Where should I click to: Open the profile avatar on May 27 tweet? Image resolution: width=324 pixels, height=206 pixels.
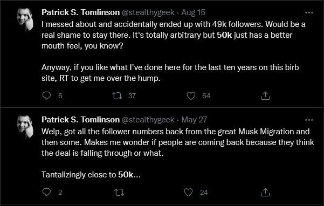pyautogui.click(x=25, y=127)
